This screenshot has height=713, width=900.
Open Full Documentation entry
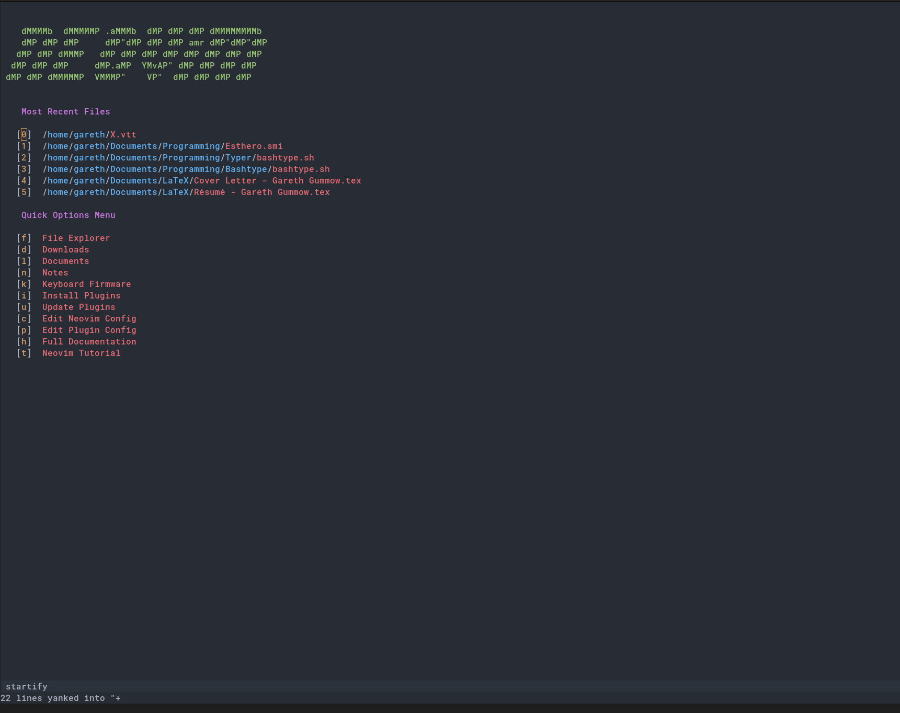[x=89, y=341]
